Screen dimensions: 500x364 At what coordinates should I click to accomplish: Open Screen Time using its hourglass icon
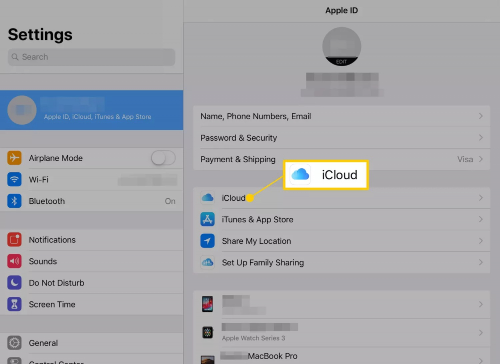pyautogui.click(x=14, y=304)
